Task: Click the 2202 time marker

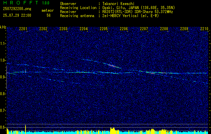Action: coord(43,28)
